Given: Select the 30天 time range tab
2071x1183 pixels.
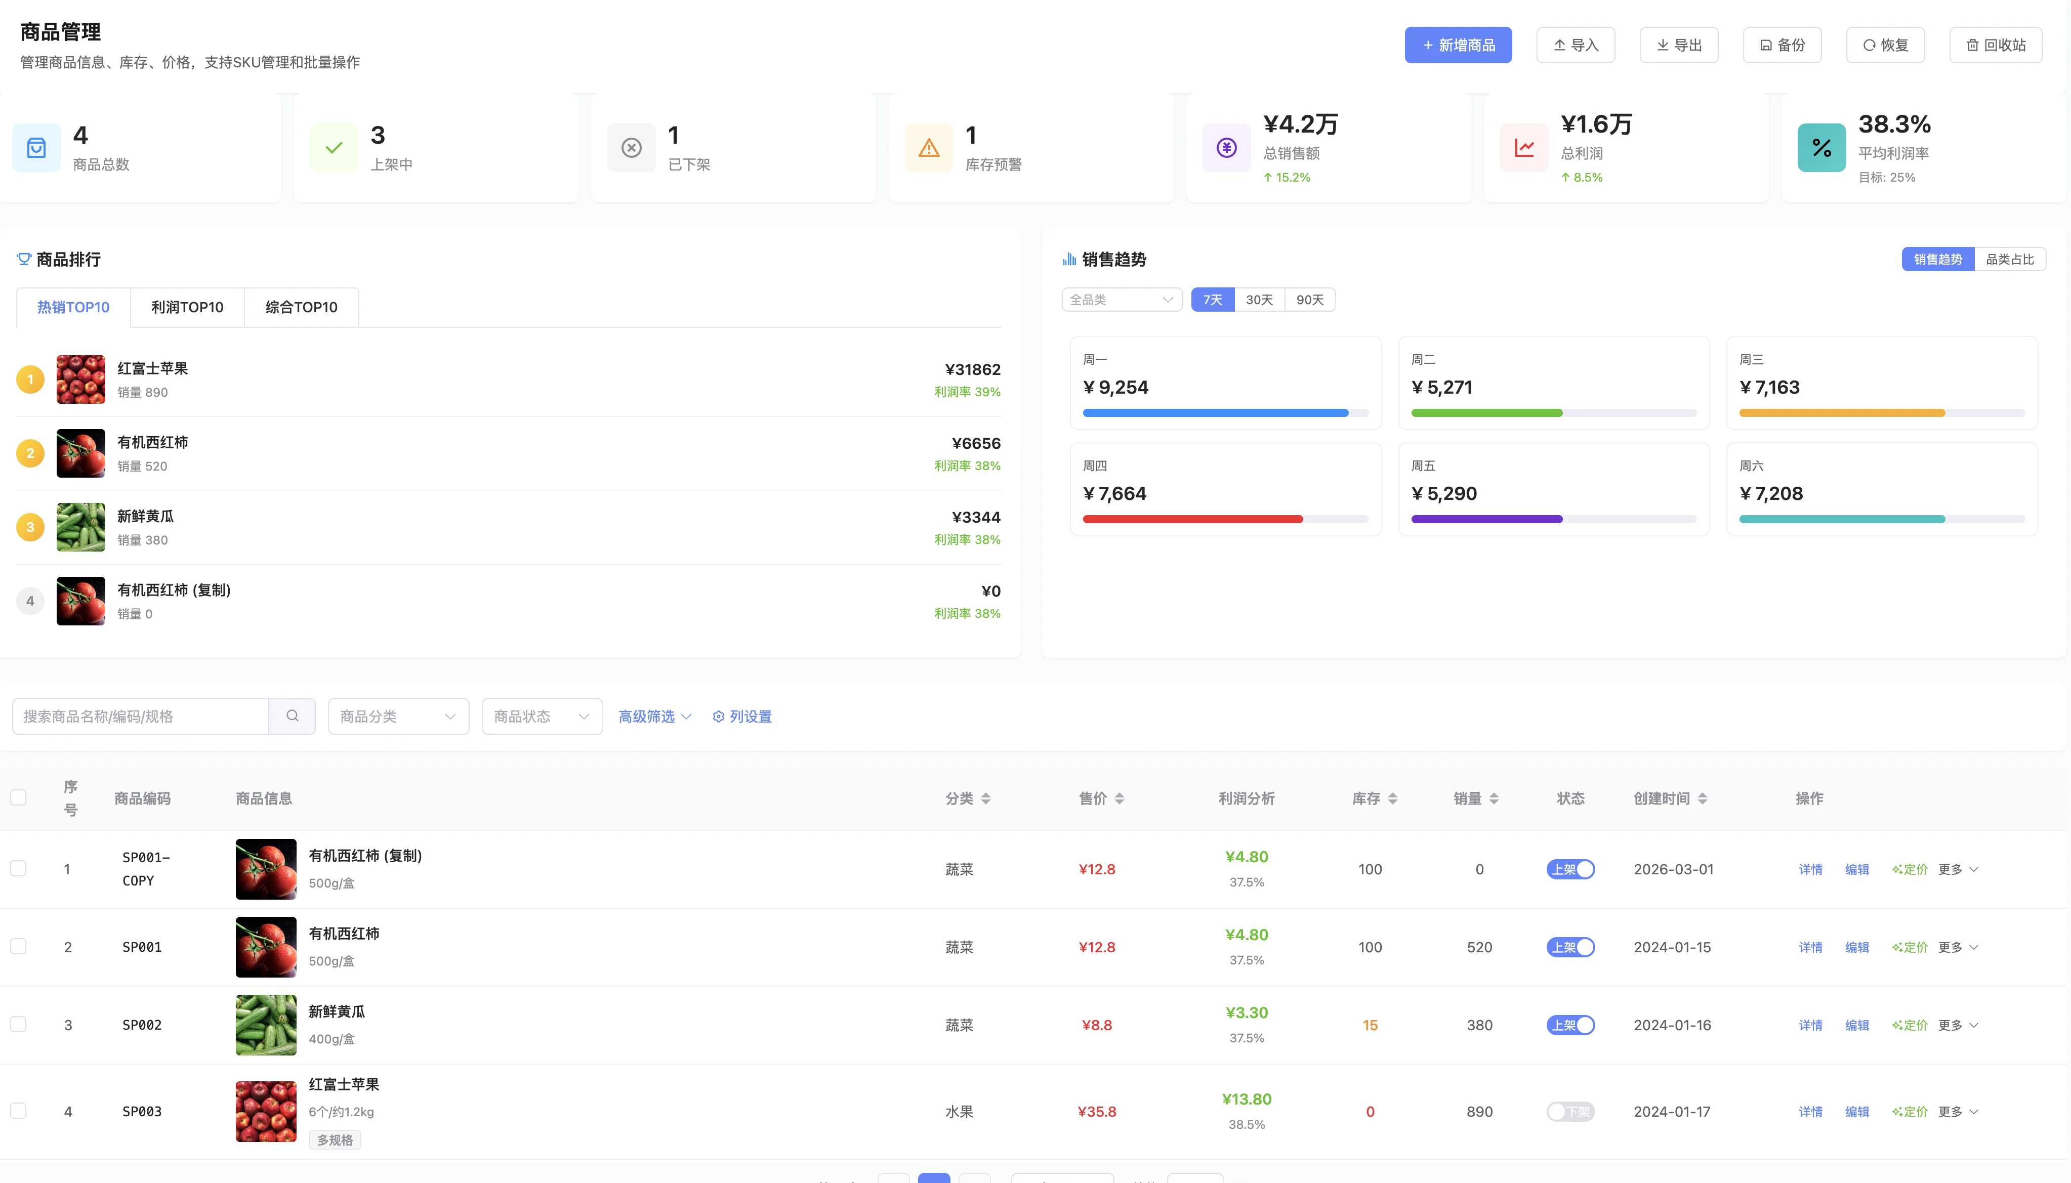Looking at the screenshot, I should pyautogui.click(x=1259, y=300).
